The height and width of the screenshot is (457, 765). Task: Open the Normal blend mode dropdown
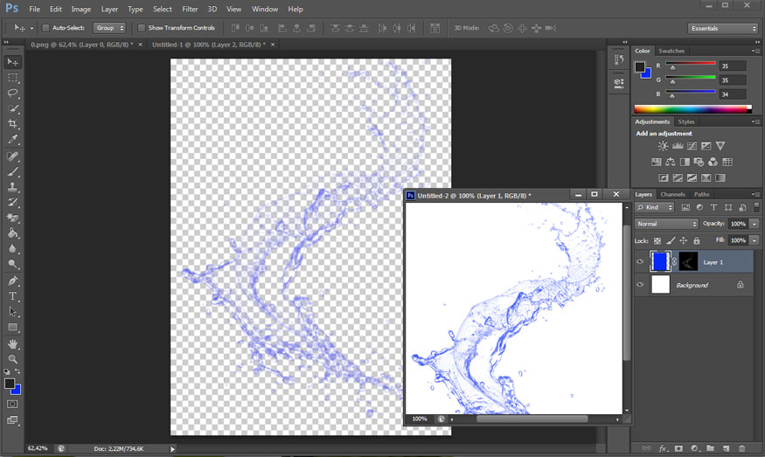click(667, 225)
